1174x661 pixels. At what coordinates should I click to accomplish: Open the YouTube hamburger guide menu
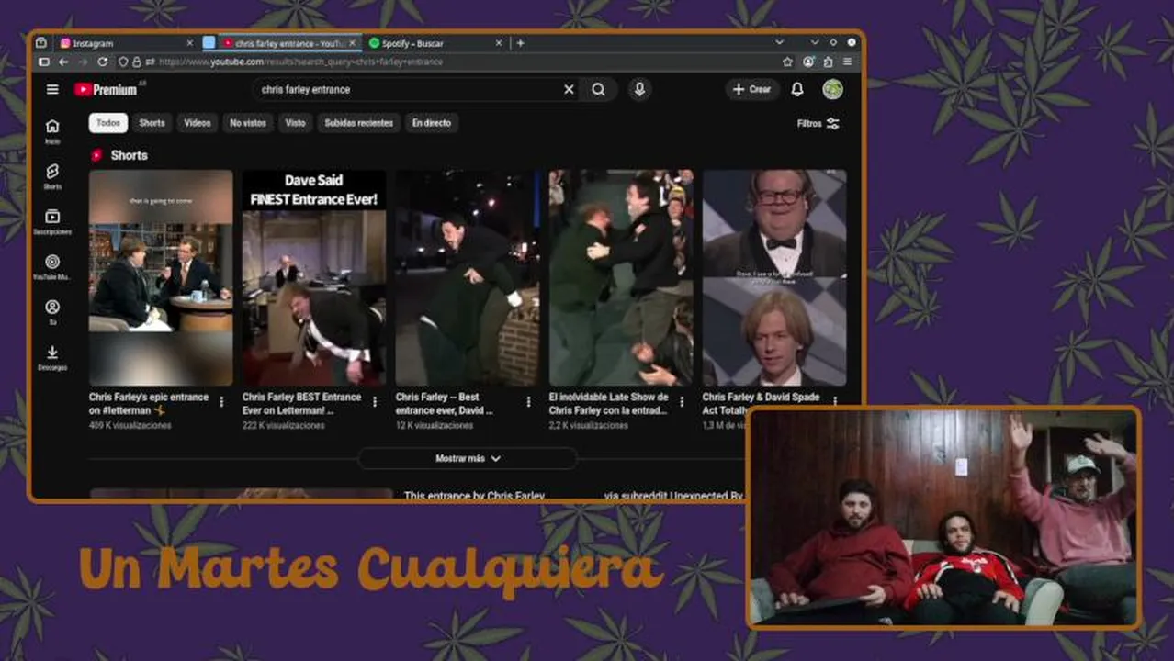(x=52, y=89)
